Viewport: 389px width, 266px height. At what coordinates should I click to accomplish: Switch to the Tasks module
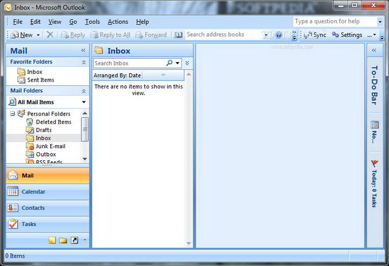click(47, 224)
